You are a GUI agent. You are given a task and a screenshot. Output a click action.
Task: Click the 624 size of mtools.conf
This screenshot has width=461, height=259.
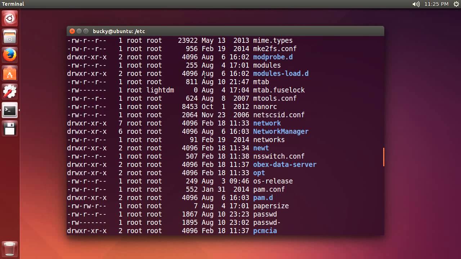click(x=192, y=98)
